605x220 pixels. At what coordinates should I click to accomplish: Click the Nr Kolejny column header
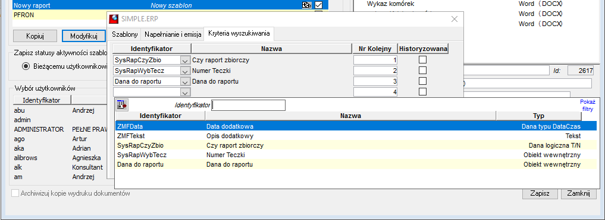click(x=375, y=49)
